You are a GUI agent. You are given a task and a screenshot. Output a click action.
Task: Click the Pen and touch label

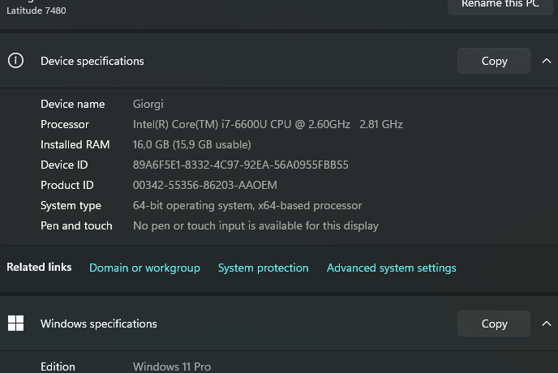76,225
